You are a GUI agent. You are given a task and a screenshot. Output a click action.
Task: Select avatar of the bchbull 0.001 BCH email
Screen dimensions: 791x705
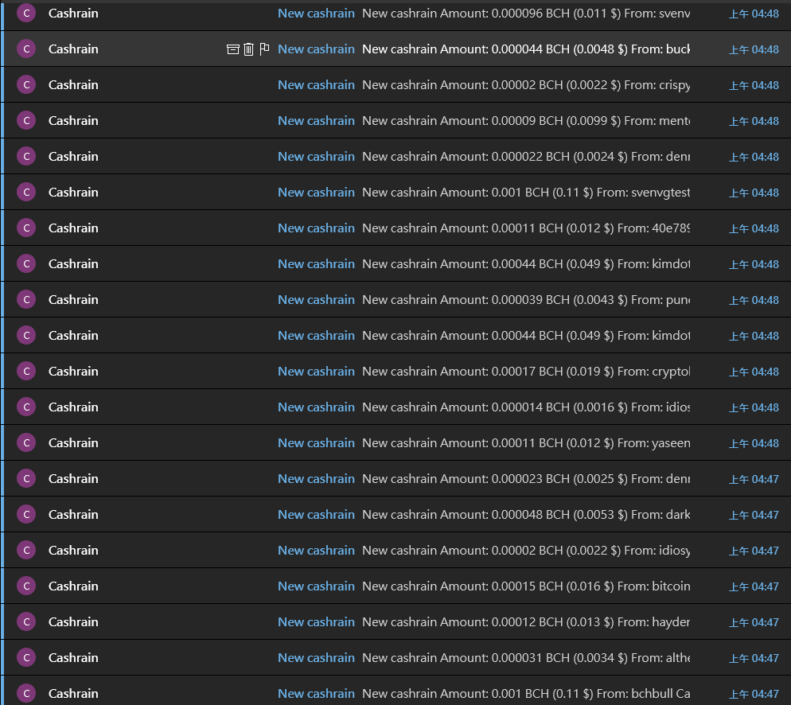(x=26, y=693)
